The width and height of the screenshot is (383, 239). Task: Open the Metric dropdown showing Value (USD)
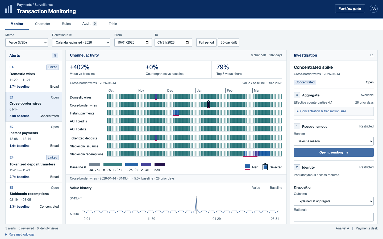(x=27, y=42)
